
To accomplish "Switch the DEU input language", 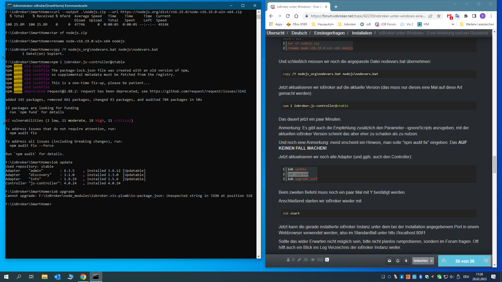I will [466, 277].
